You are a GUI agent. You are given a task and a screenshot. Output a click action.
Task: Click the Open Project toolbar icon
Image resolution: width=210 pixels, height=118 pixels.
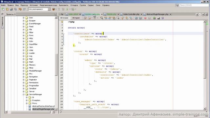(x=11, y=9)
